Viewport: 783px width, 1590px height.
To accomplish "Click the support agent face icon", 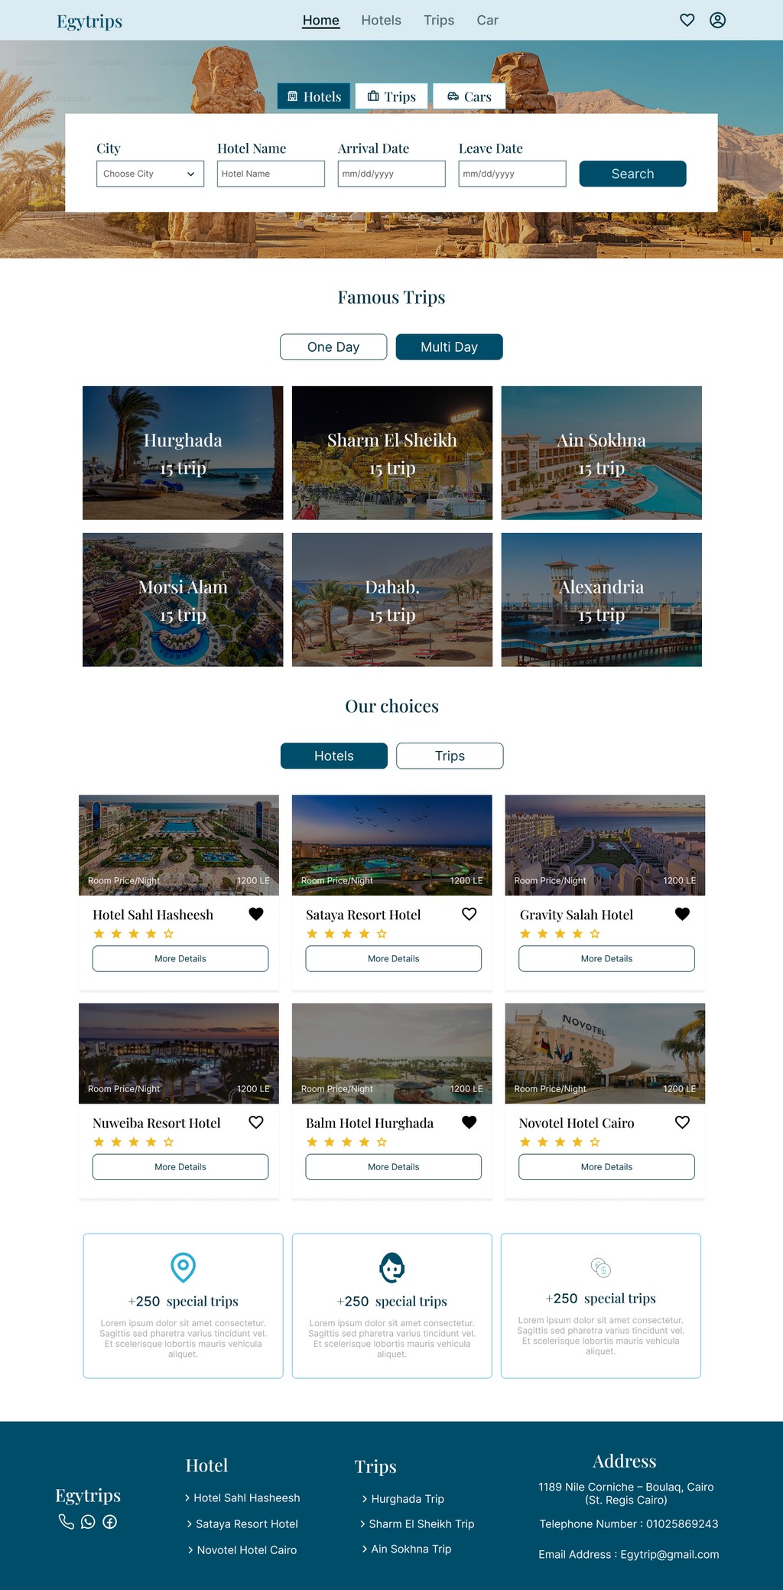I will tap(391, 1267).
